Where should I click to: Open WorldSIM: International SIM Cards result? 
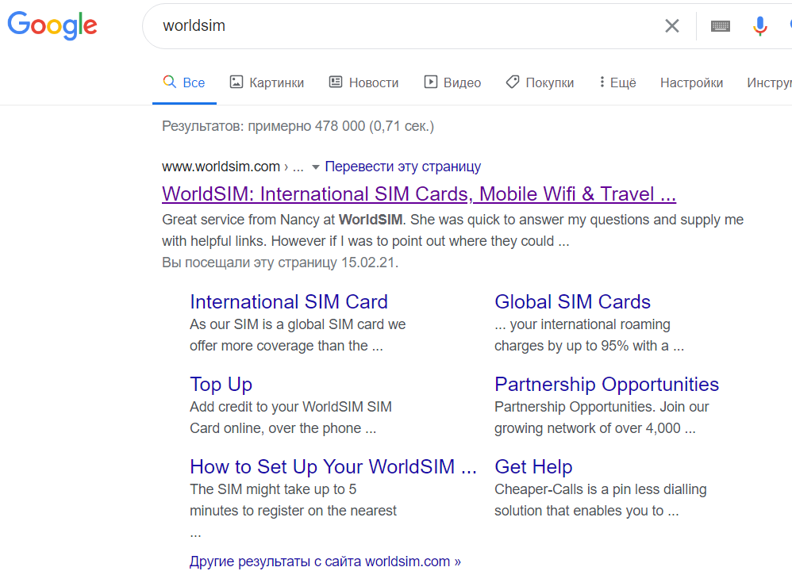tap(419, 194)
